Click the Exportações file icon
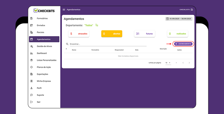This screenshot has width=224, height=114. 32,74
